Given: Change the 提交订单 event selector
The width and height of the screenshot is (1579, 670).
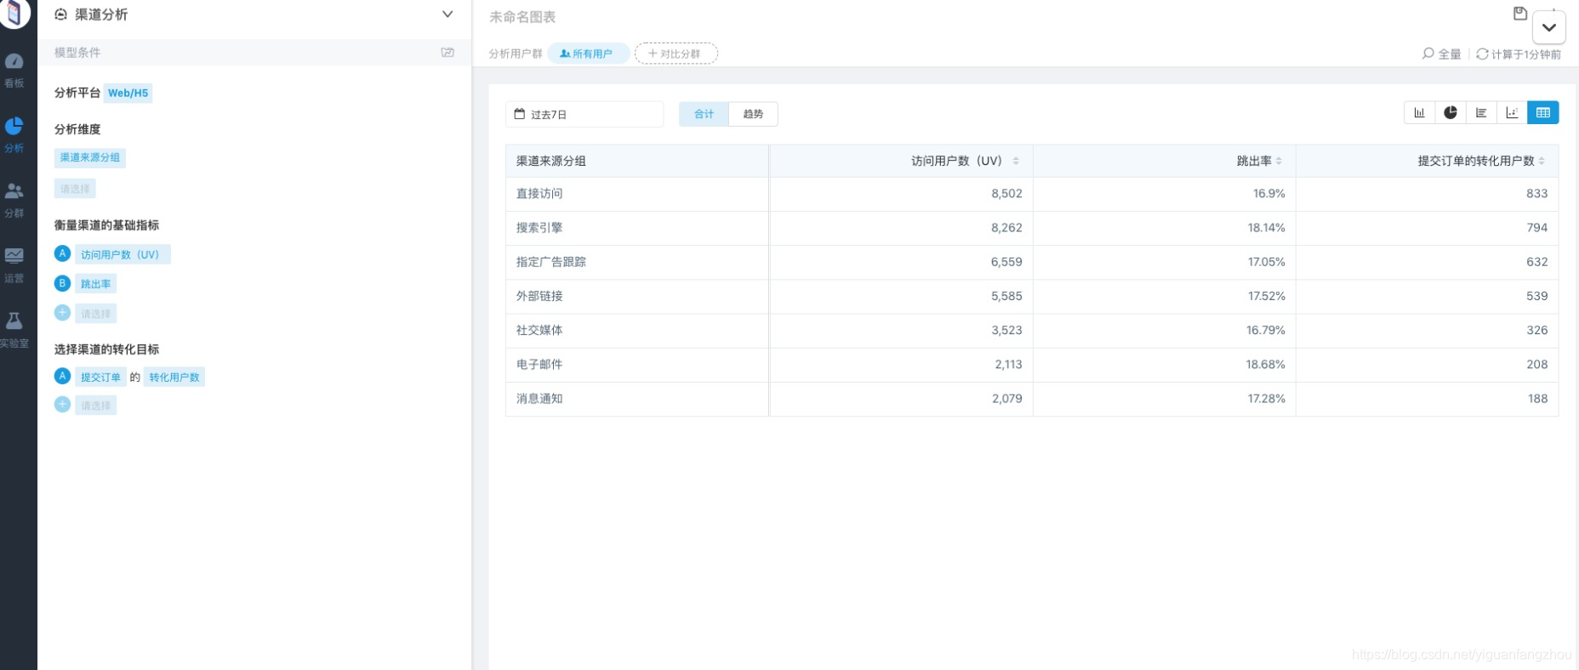Looking at the screenshot, I should click(x=100, y=377).
